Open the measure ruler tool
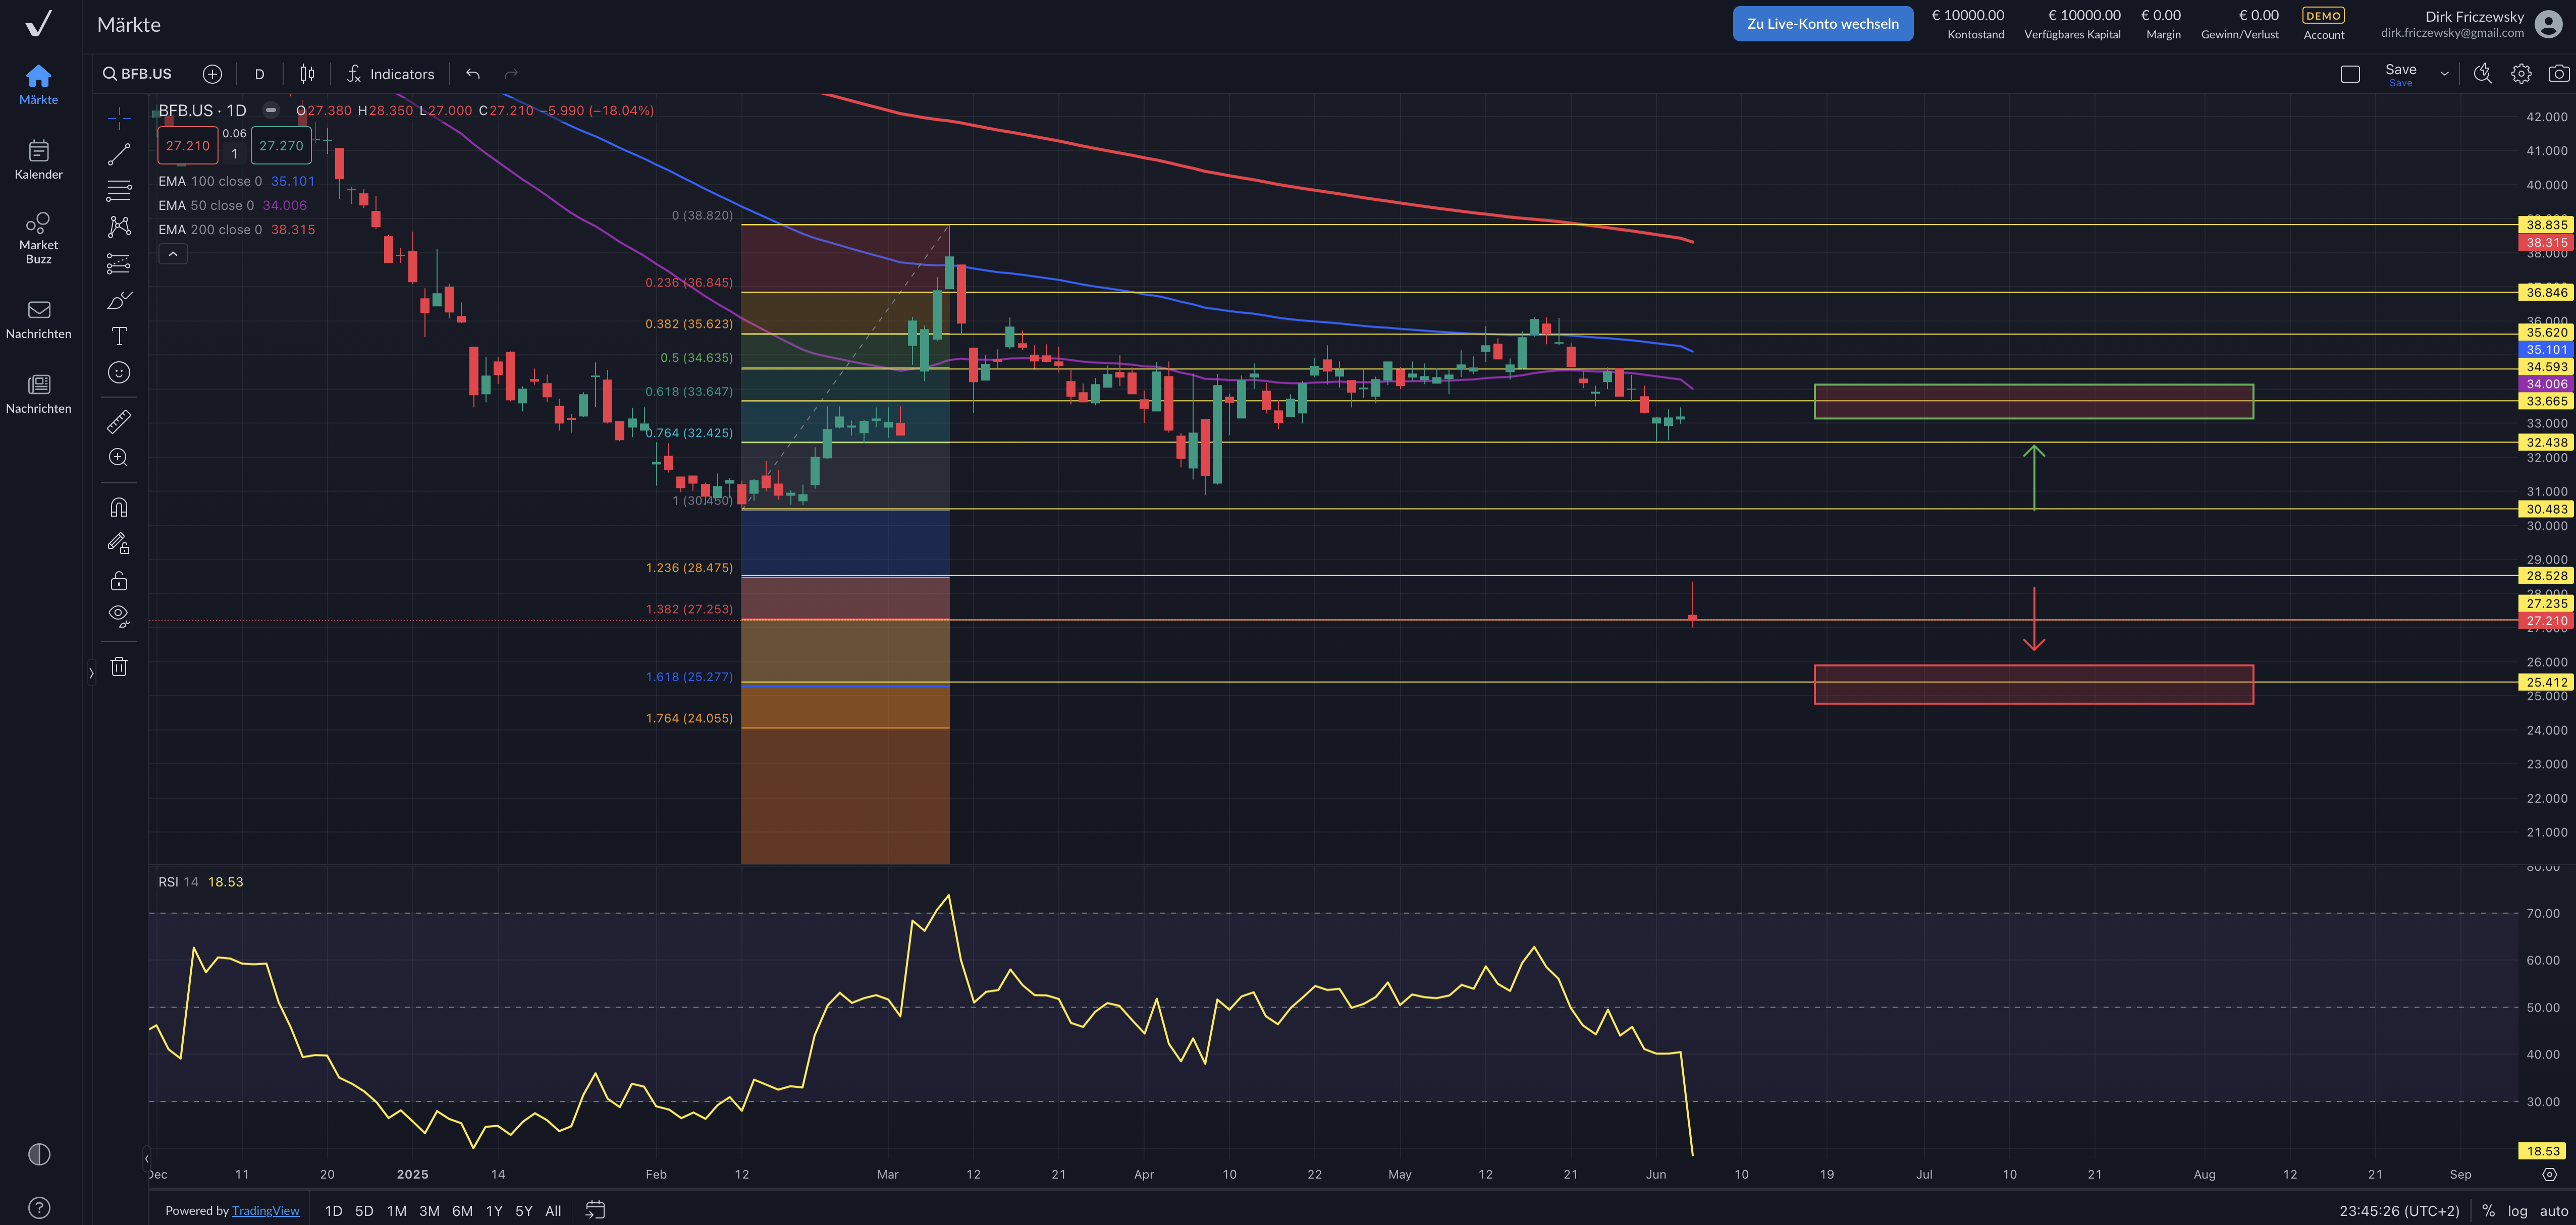The height and width of the screenshot is (1225, 2576). 119,421
